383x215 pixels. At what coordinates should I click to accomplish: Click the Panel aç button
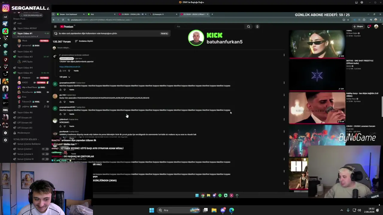pos(164,33)
